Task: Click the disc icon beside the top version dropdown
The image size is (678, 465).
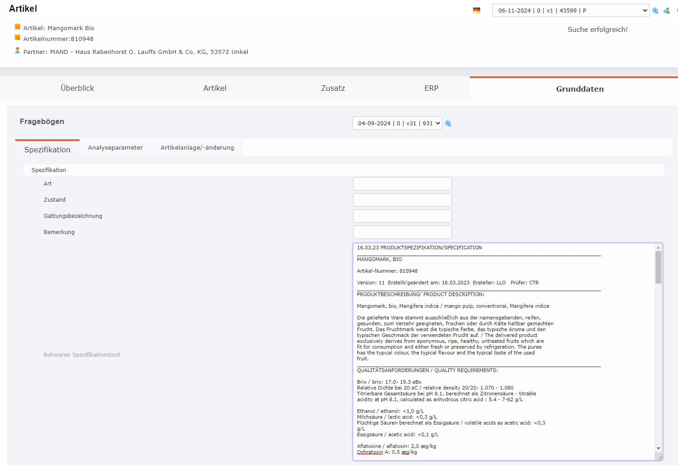Action: point(655,10)
